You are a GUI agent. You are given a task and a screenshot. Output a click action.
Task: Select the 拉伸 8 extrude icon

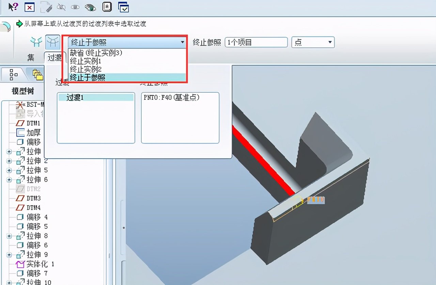(x=20, y=236)
